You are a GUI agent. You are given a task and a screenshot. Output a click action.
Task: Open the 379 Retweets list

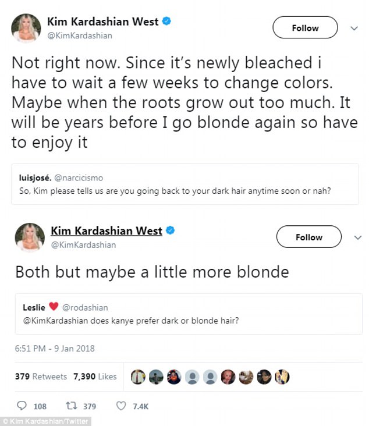[41, 377]
